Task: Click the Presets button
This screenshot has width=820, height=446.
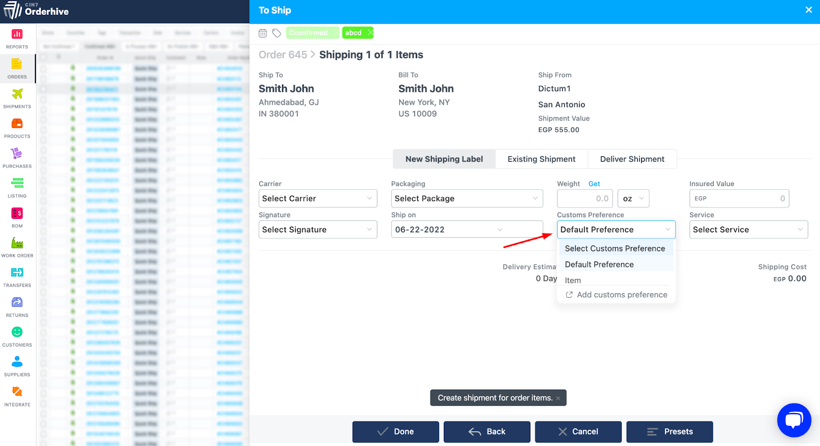Action: 669,432
